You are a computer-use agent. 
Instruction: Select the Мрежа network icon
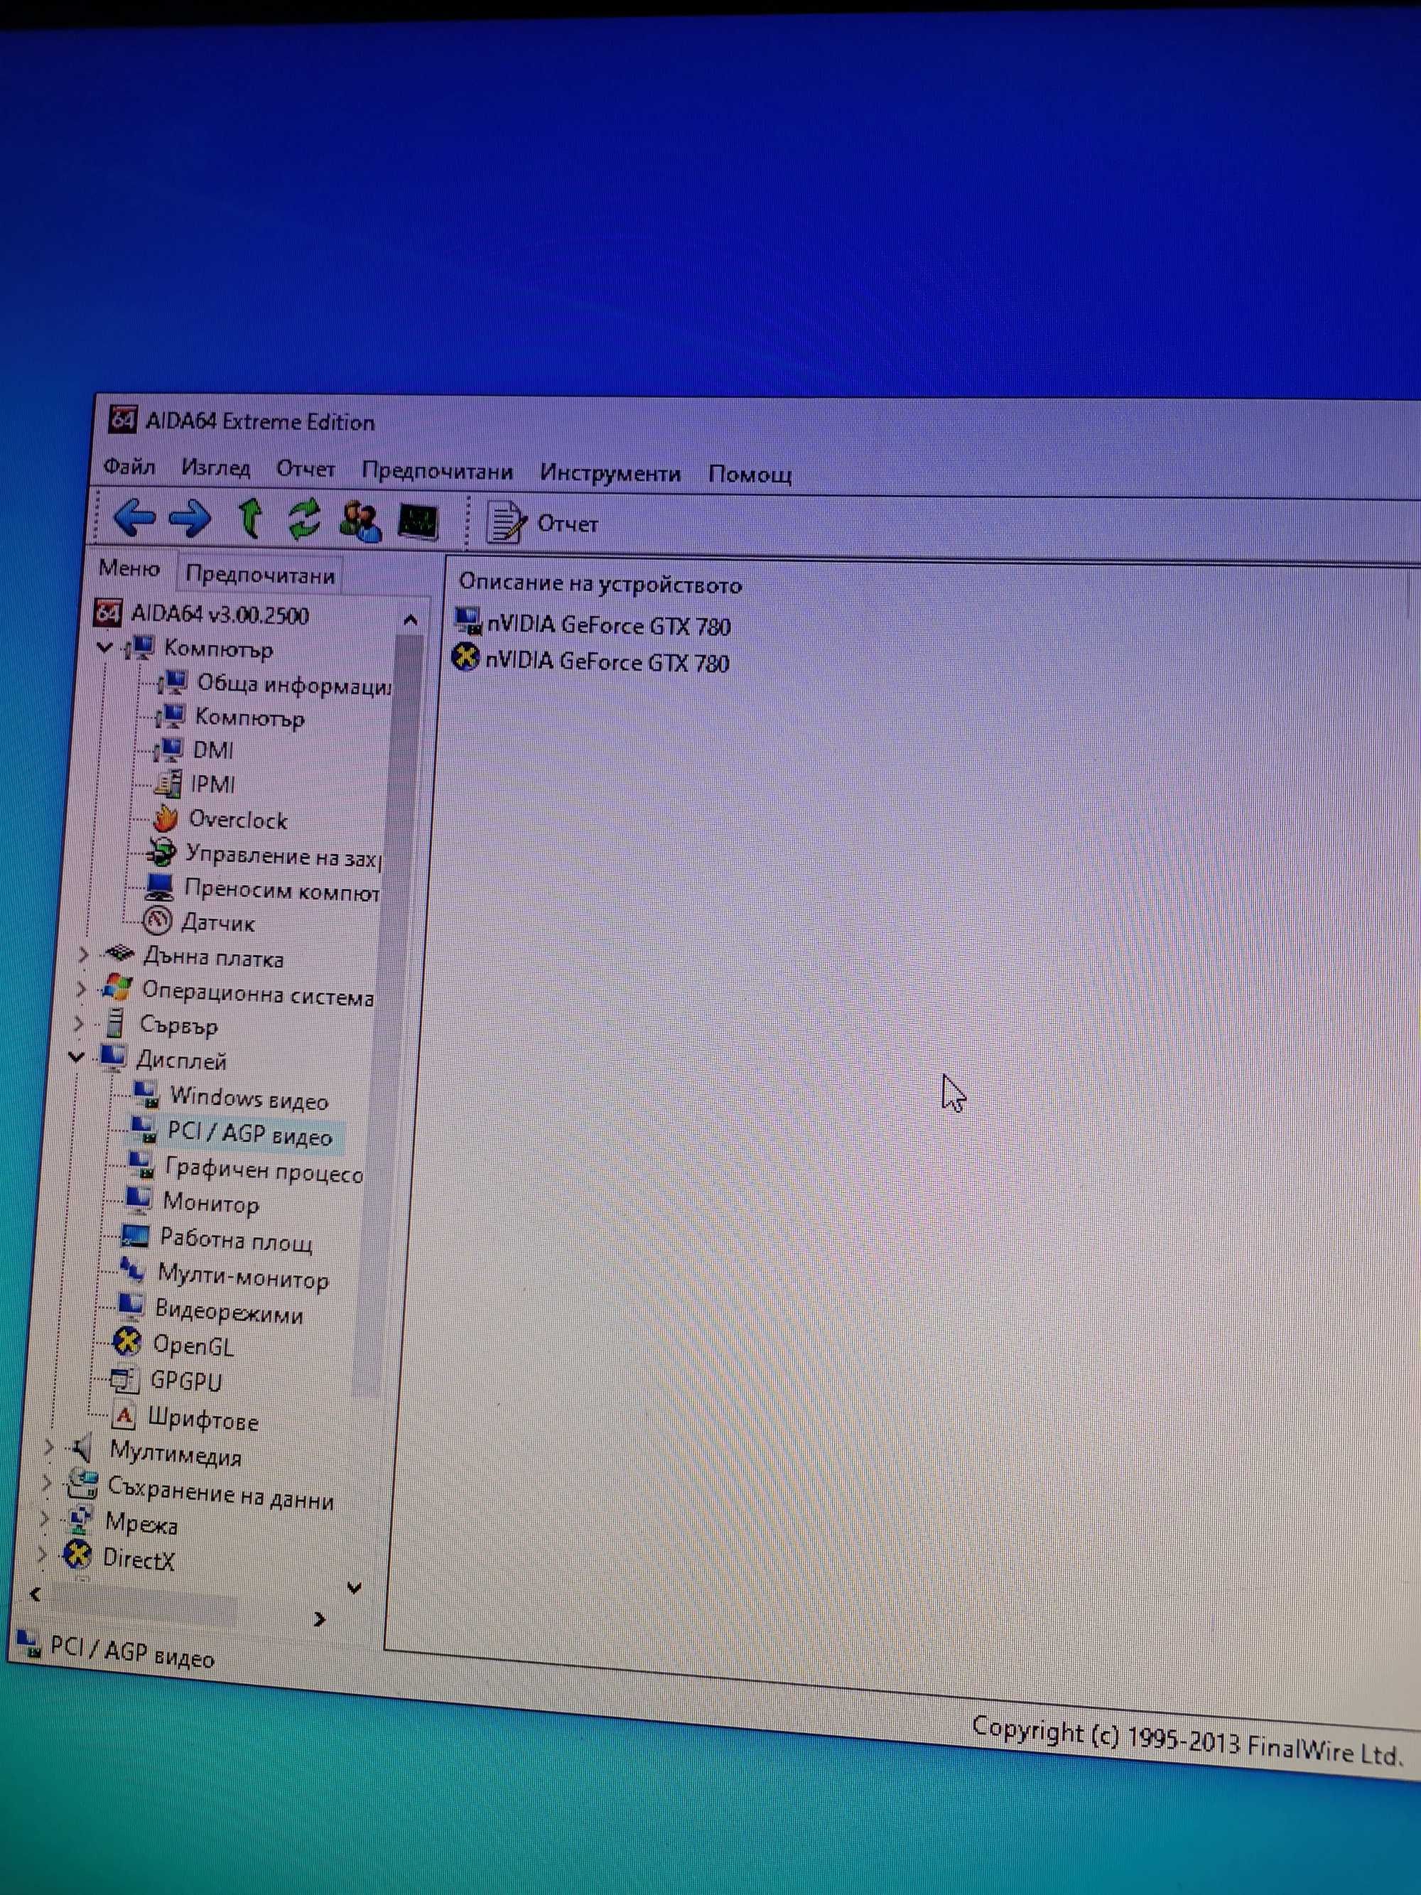80,1520
